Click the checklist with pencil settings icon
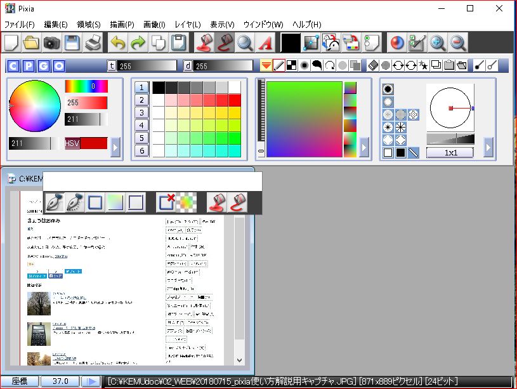This screenshot has width=517, height=389. click(x=417, y=43)
